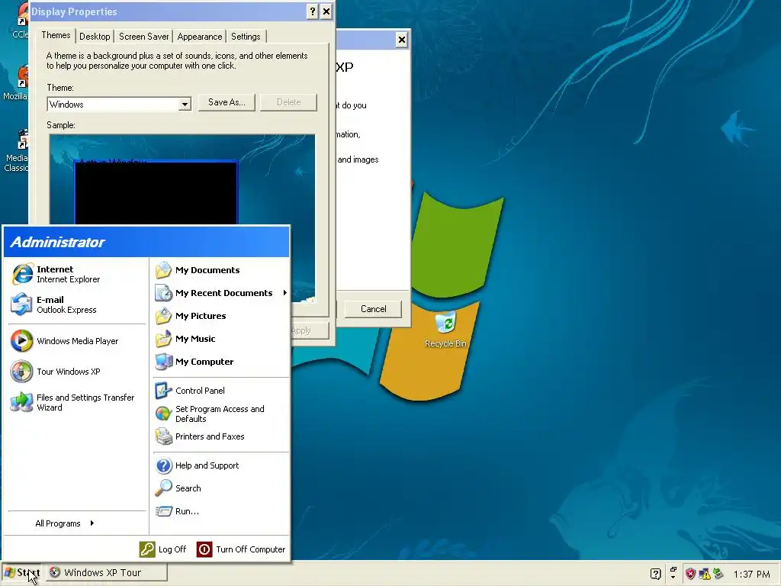This screenshot has height=586, width=781.
Task: Click the theme sample preview image
Action: tap(182, 179)
